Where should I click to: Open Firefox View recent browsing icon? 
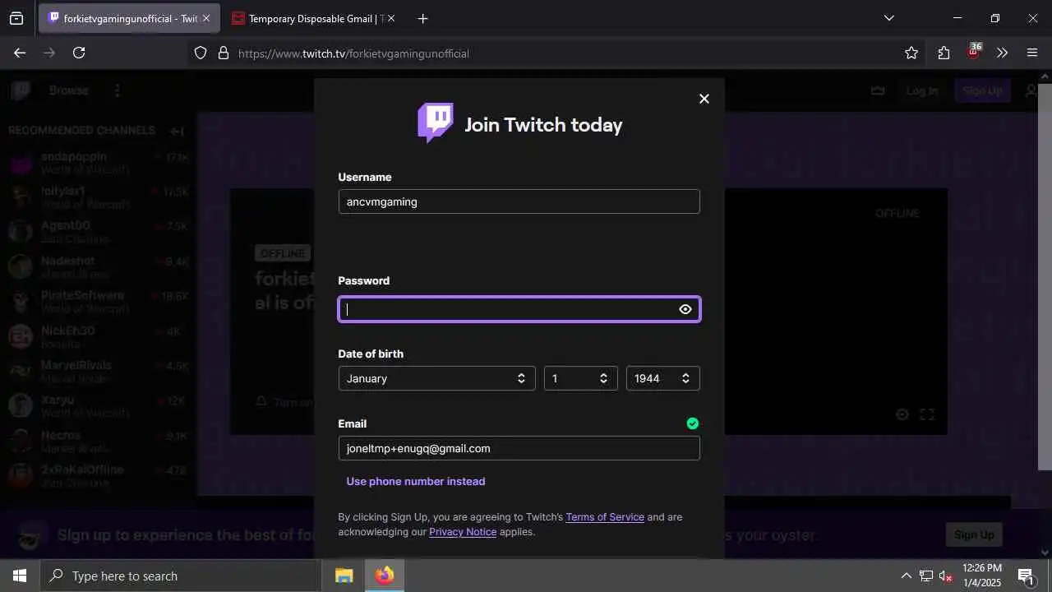coord(16,18)
